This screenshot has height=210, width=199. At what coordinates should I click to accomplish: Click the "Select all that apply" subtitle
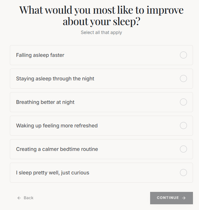[x=101, y=32]
